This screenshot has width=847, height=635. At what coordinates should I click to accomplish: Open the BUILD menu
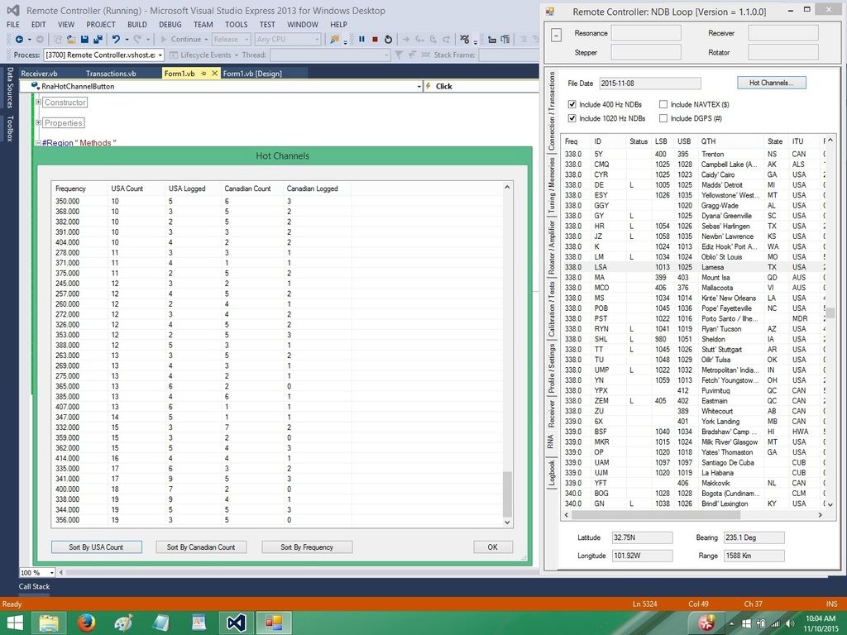137,24
